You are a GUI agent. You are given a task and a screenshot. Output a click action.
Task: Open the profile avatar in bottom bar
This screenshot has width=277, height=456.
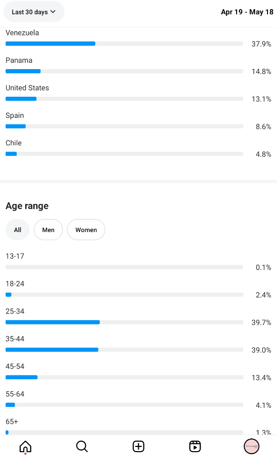coord(251,446)
